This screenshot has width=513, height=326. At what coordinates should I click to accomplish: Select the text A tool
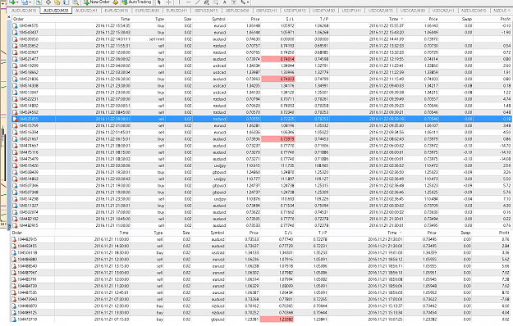pos(225,2)
